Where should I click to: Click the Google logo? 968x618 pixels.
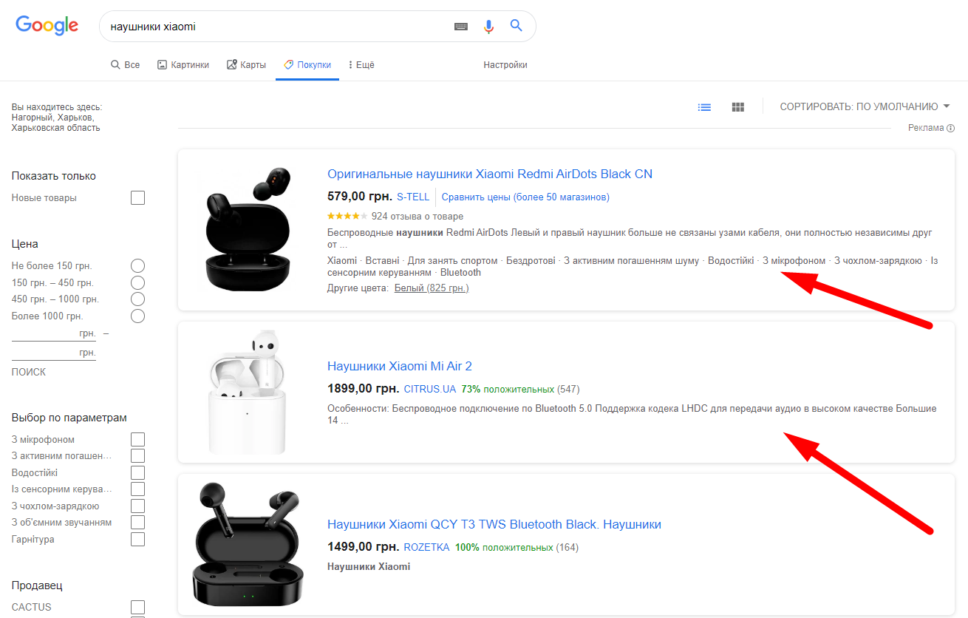pyautogui.click(x=47, y=26)
